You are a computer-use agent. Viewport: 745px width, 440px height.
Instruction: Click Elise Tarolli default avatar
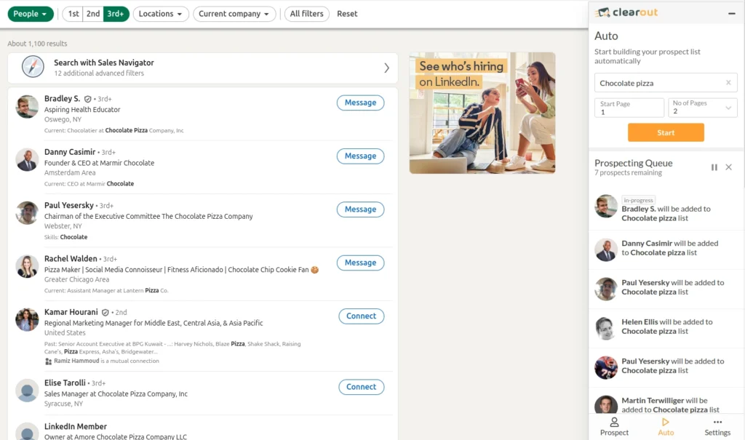27,391
